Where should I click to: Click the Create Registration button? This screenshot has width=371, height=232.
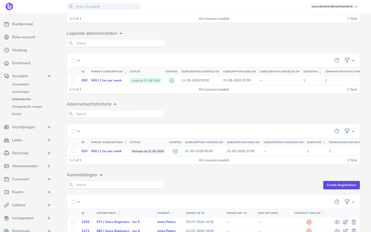[341, 185]
